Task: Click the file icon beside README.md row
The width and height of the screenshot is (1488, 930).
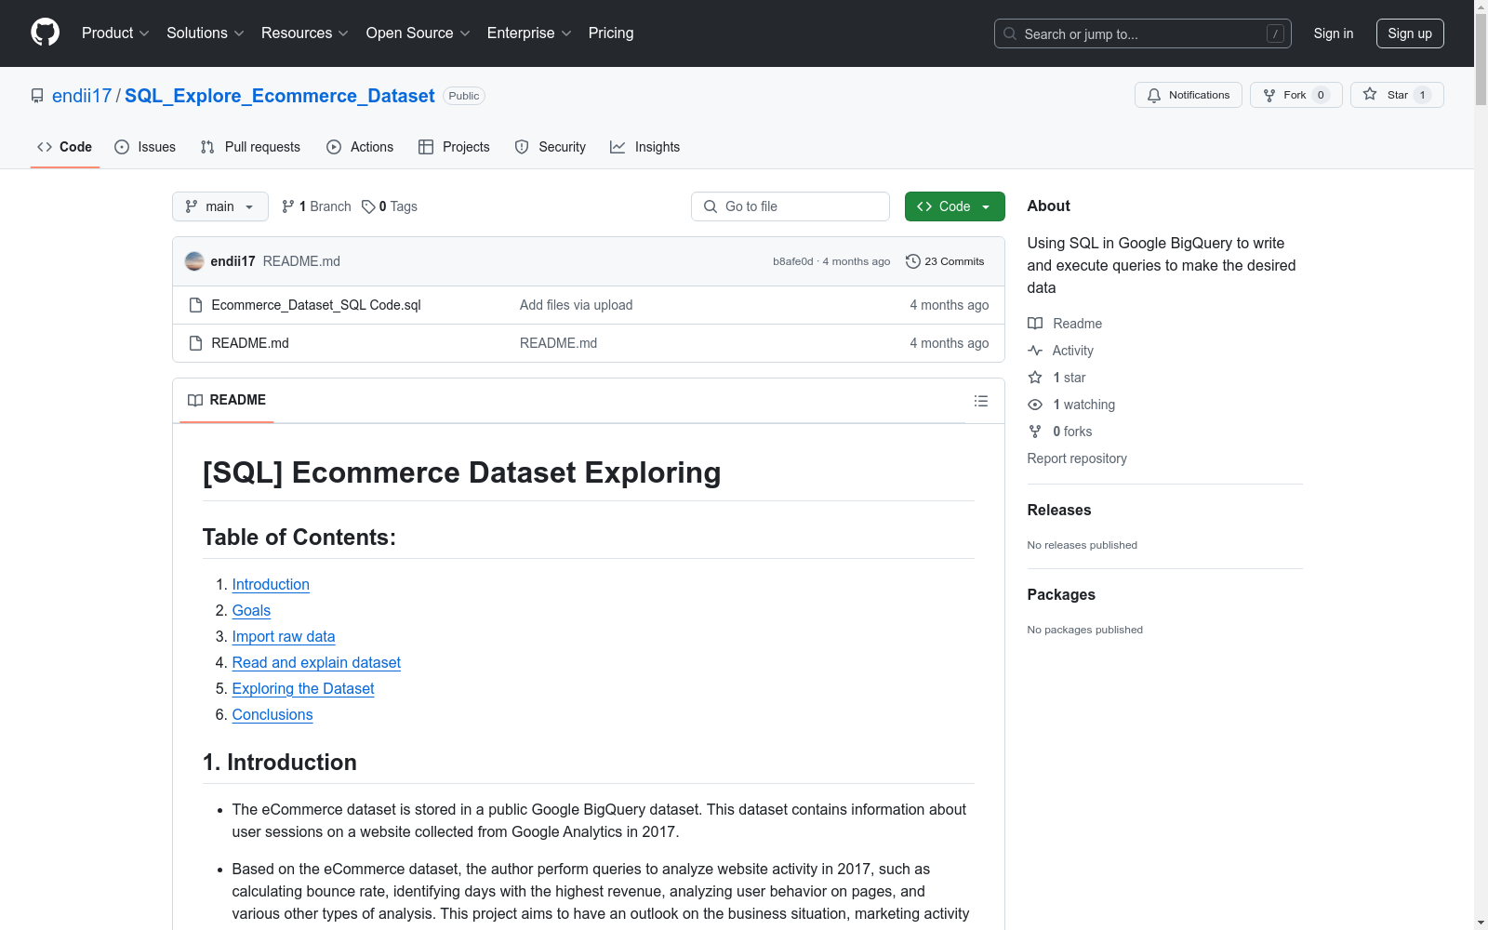Action: tap(195, 343)
